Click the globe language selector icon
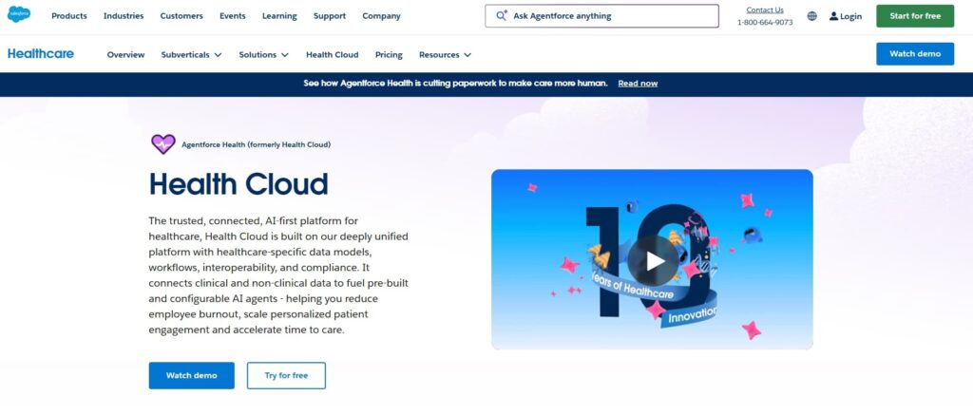973x415 pixels. click(x=811, y=16)
